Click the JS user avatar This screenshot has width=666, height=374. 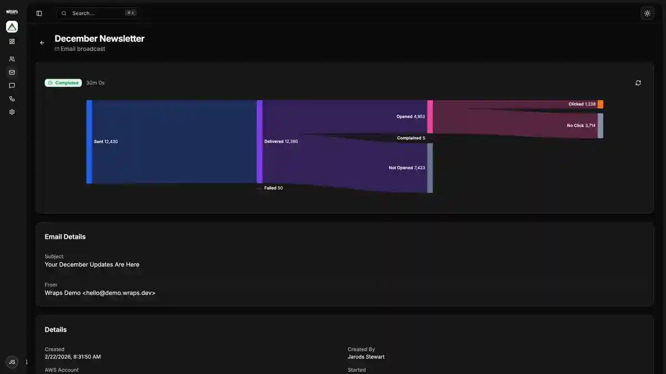(12, 361)
